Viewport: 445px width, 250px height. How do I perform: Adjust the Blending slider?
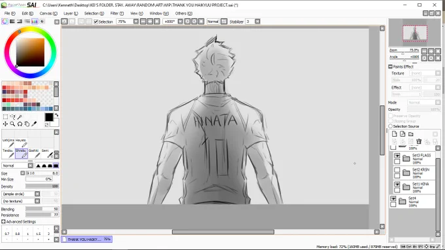(42, 209)
